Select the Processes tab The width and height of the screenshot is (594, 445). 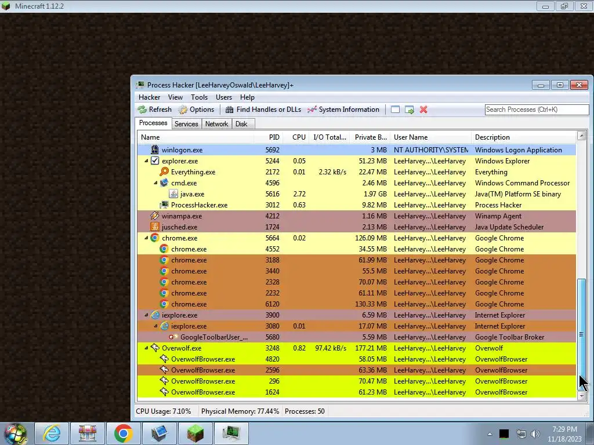(x=153, y=123)
